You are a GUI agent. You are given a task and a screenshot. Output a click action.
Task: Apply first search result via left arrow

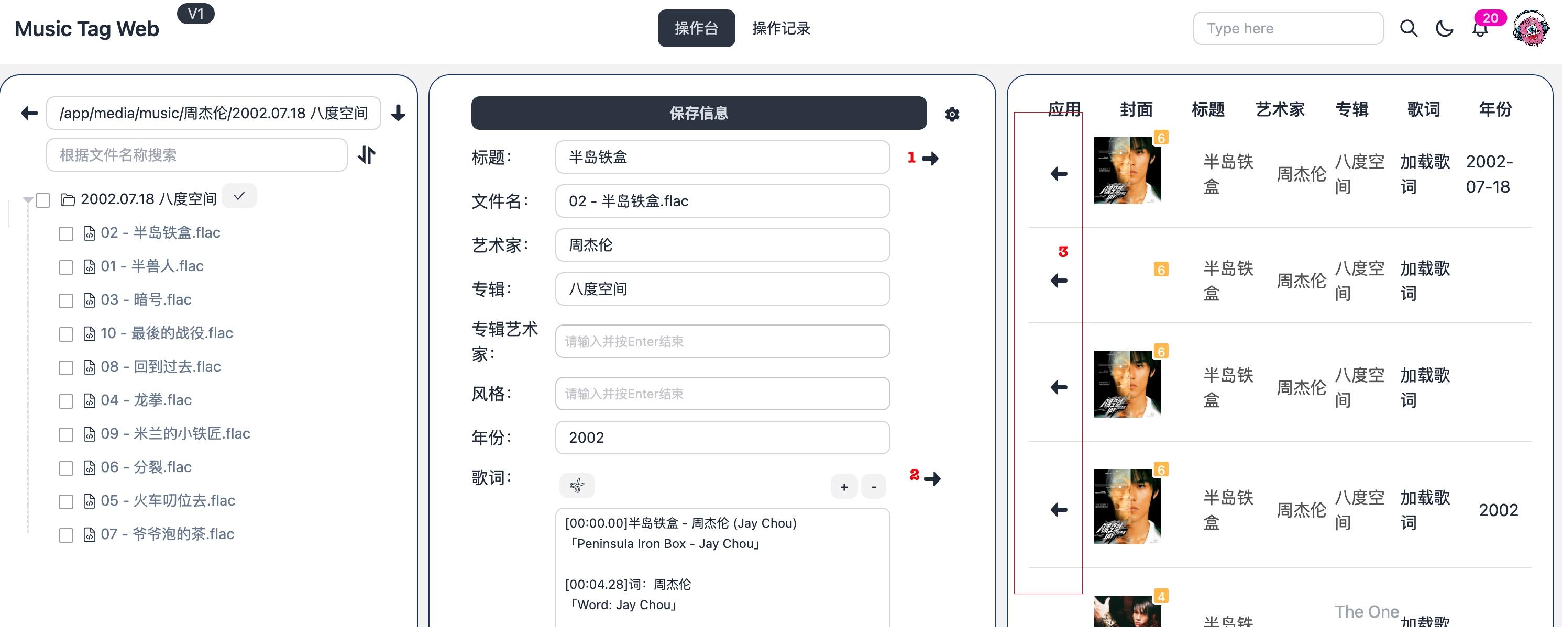click(x=1059, y=174)
